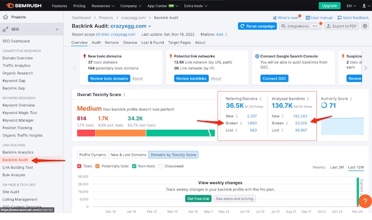Viewport: 372px width, 220px height.
Task: Click the Connect Google Search Console icon
Action: [257, 56]
